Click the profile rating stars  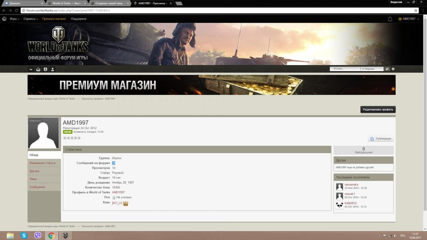72,138
